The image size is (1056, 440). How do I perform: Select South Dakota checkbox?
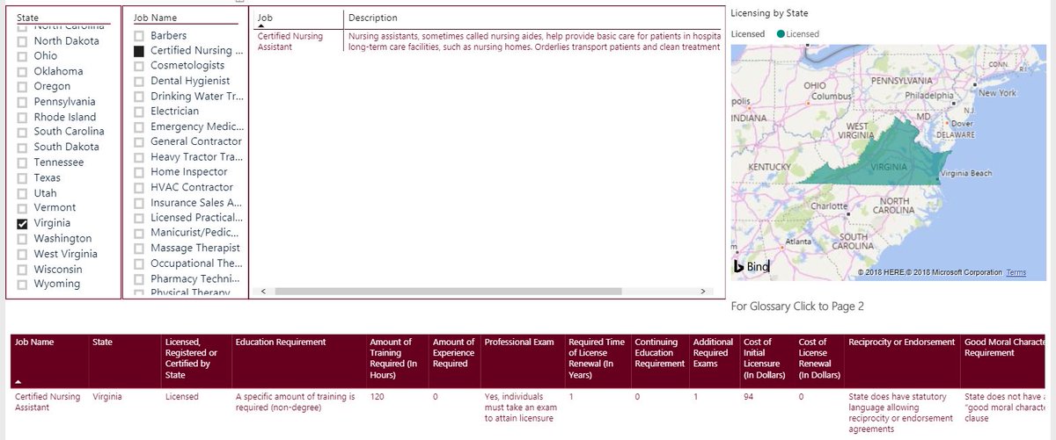click(23, 148)
